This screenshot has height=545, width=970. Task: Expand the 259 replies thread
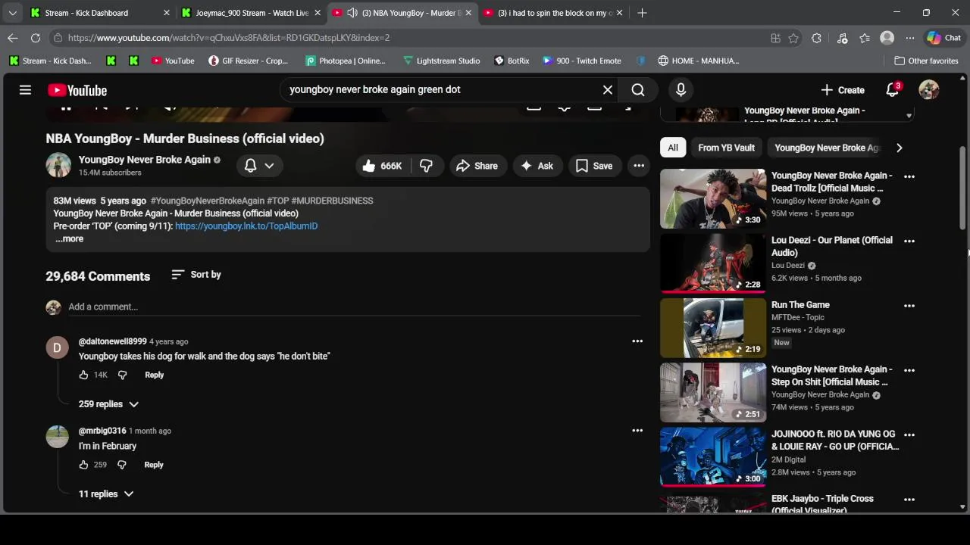[109, 404]
